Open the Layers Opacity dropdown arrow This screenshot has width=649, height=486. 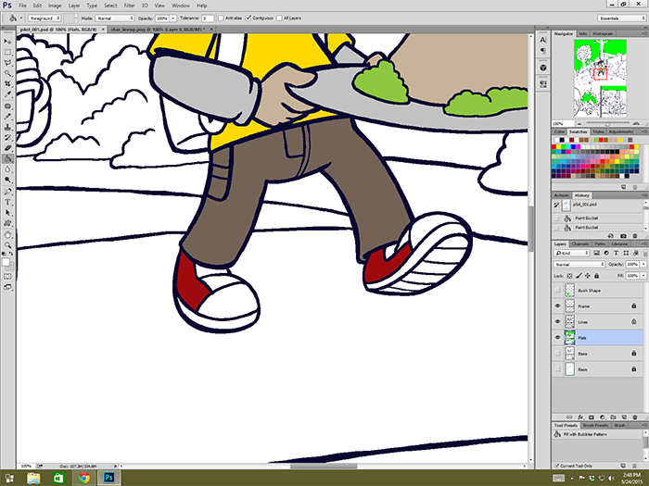point(643,264)
